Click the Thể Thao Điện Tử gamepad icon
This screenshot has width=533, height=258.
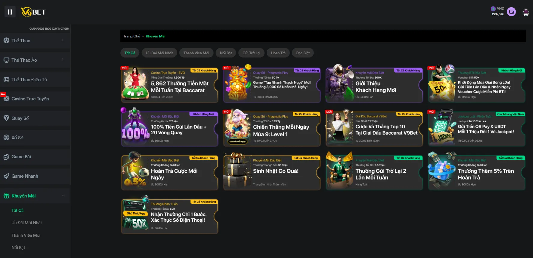click(6, 79)
